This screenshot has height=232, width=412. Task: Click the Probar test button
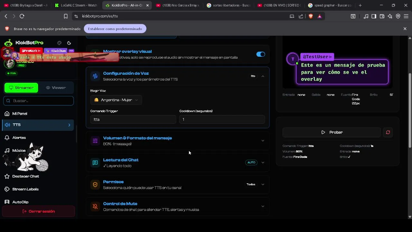332,132
